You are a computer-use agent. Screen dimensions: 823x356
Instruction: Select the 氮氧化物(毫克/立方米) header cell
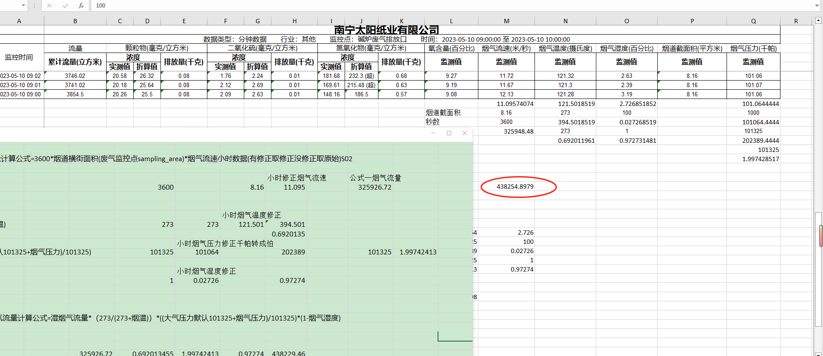[x=371, y=48]
